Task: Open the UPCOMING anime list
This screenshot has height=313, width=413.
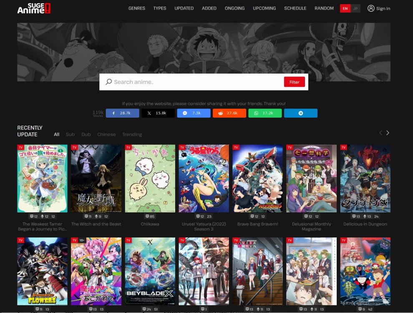Action: coord(264,8)
